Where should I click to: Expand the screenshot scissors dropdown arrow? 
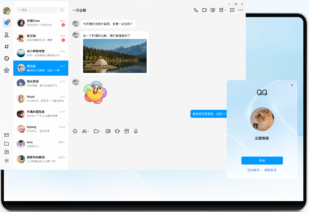pos(88,131)
